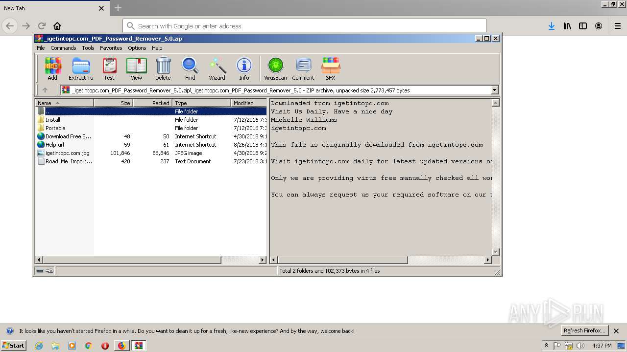Open the Wizard wand icon
The height and width of the screenshot is (352, 627).
(x=217, y=68)
